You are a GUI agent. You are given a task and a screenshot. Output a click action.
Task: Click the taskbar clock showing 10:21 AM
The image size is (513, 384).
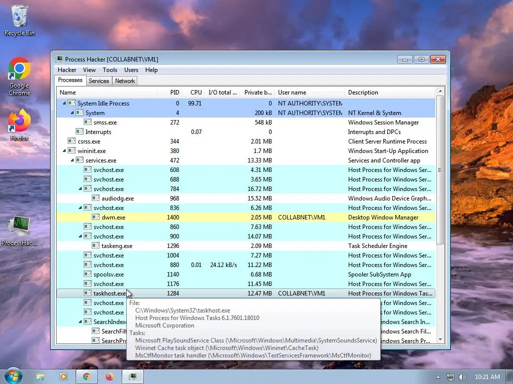(487, 377)
